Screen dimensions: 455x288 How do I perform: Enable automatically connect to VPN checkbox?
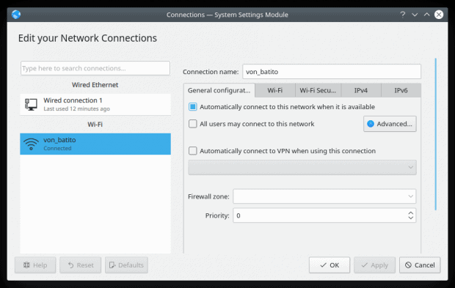point(193,151)
